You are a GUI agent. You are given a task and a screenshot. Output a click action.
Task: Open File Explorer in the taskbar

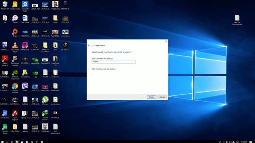[x=17, y=142]
